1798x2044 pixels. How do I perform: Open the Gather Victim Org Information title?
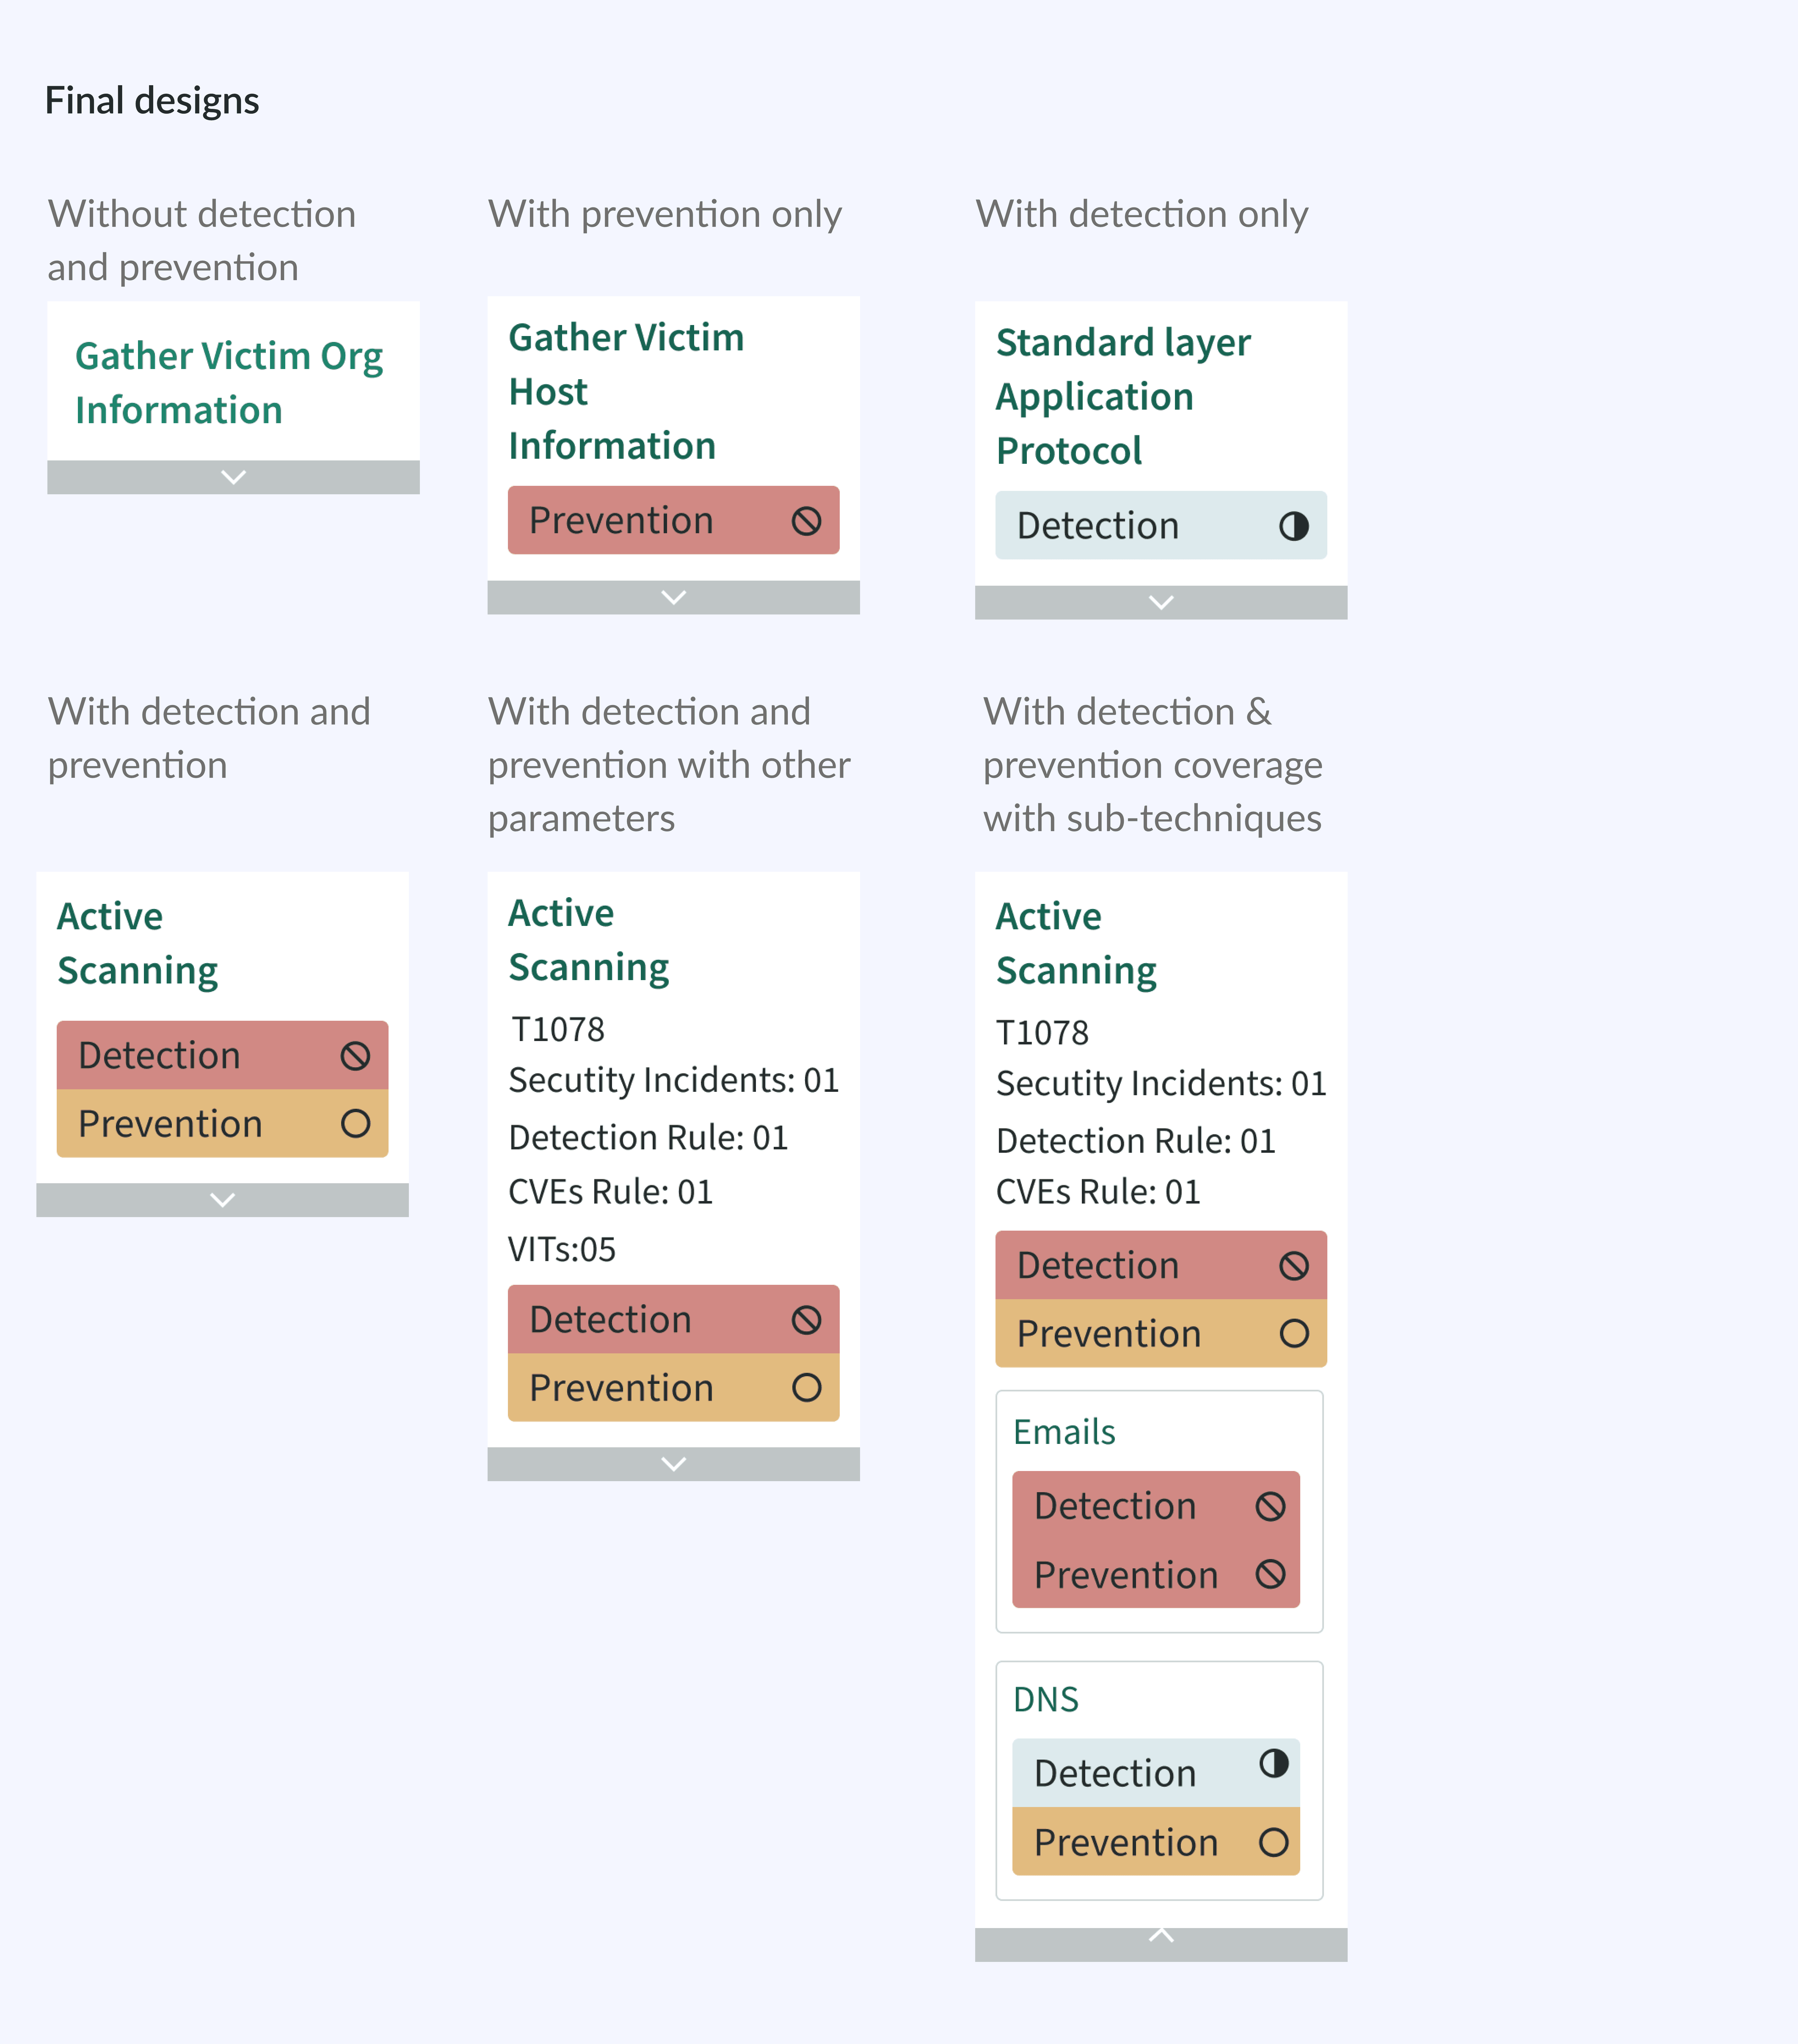229,383
